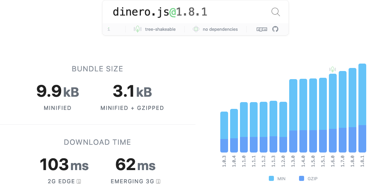This screenshot has height=187, width=391.
Task: Click the info icon beside EMERGING 3G
Action: pos(158,181)
